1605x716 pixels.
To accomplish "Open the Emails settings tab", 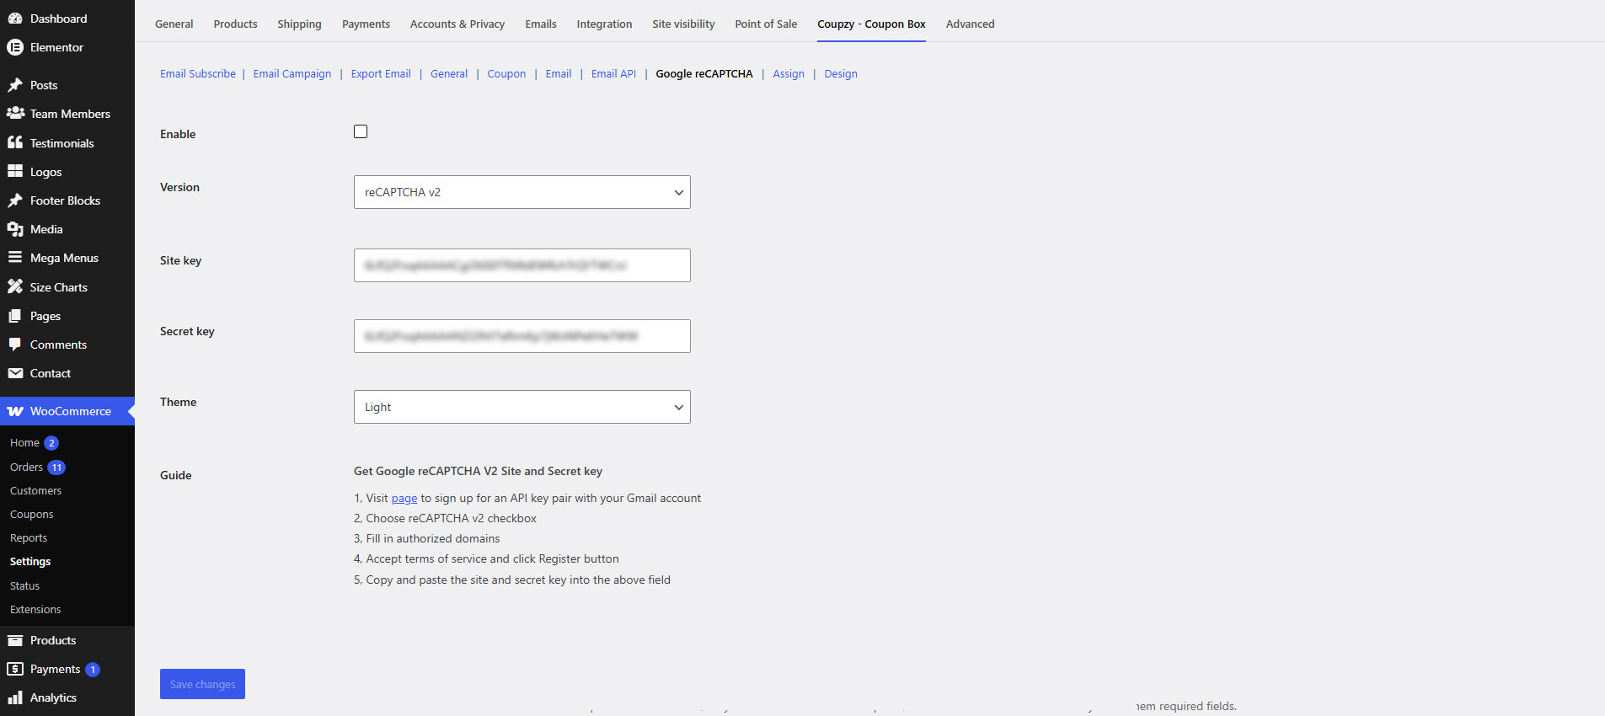I will click(541, 24).
